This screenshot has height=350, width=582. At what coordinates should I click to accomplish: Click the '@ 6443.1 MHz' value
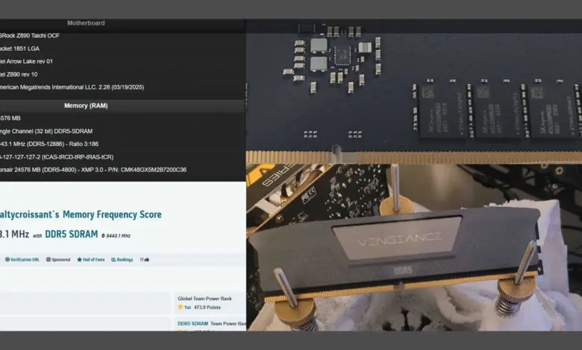coord(116,235)
